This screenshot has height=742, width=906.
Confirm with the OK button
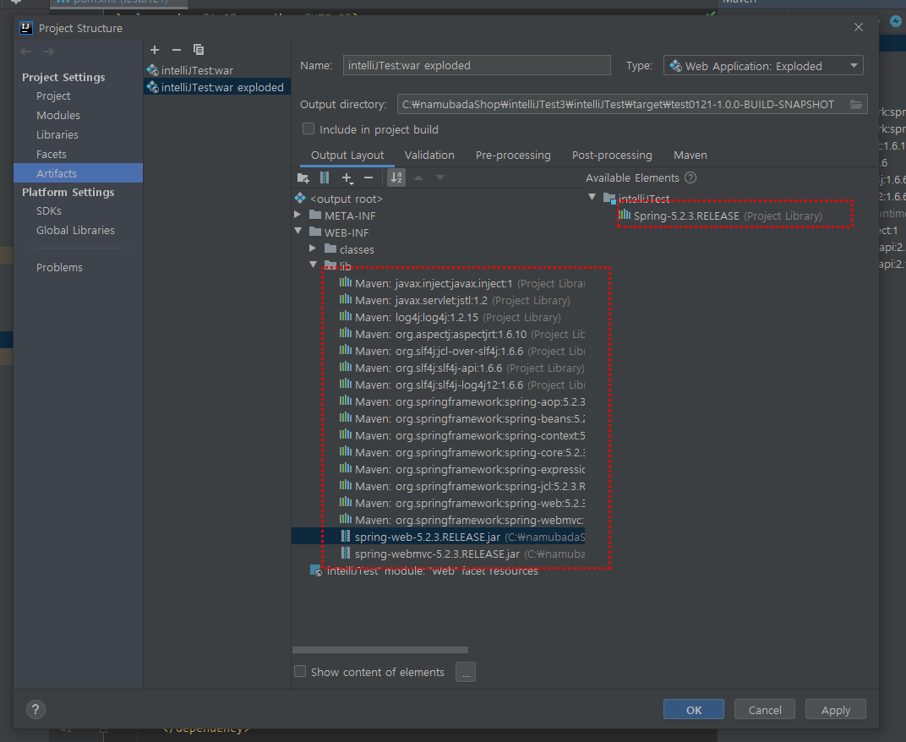pyautogui.click(x=693, y=710)
